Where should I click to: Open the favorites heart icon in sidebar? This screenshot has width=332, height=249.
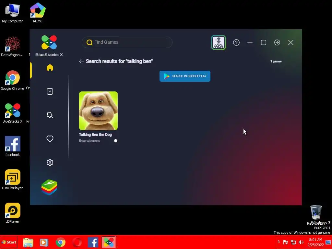(50, 139)
